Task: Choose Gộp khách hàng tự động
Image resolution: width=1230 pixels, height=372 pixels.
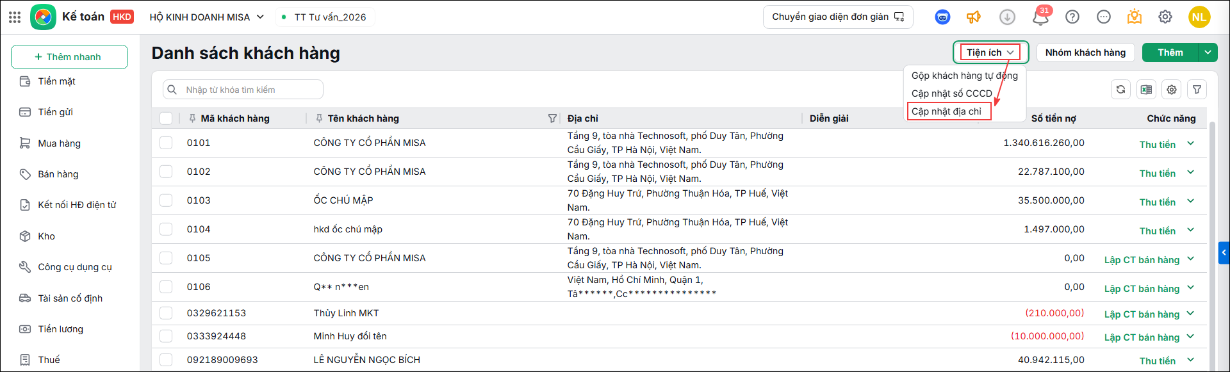Action: (x=965, y=76)
